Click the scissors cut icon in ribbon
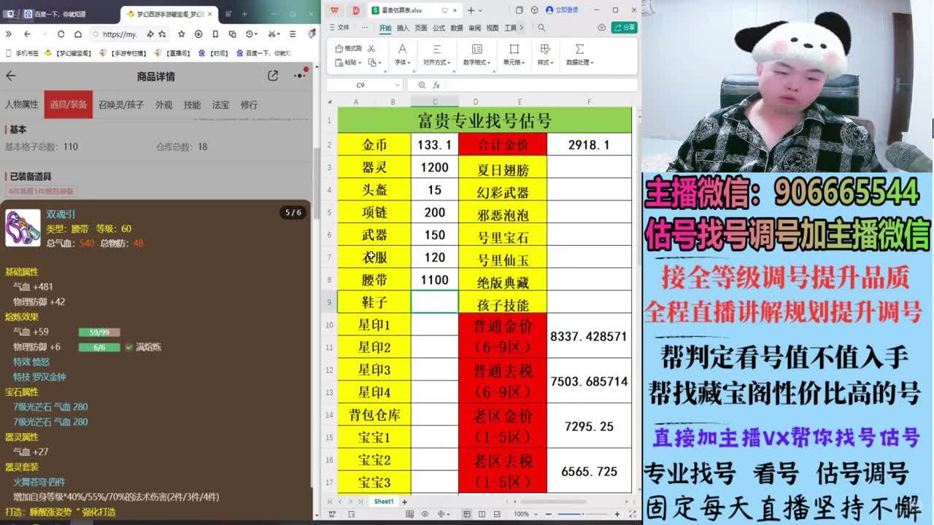 coord(371,48)
